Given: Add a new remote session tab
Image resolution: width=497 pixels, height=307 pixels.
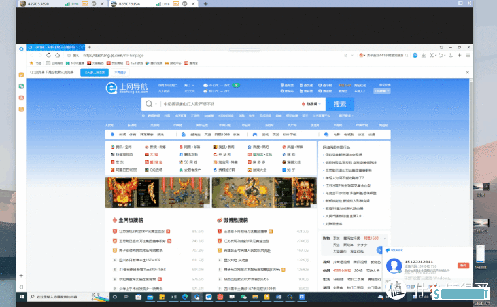Looking at the screenshot, I should [206, 4].
